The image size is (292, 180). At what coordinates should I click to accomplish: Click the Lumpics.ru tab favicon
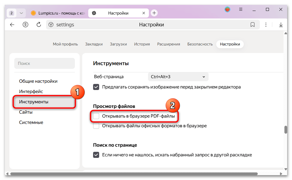(x=33, y=13)
